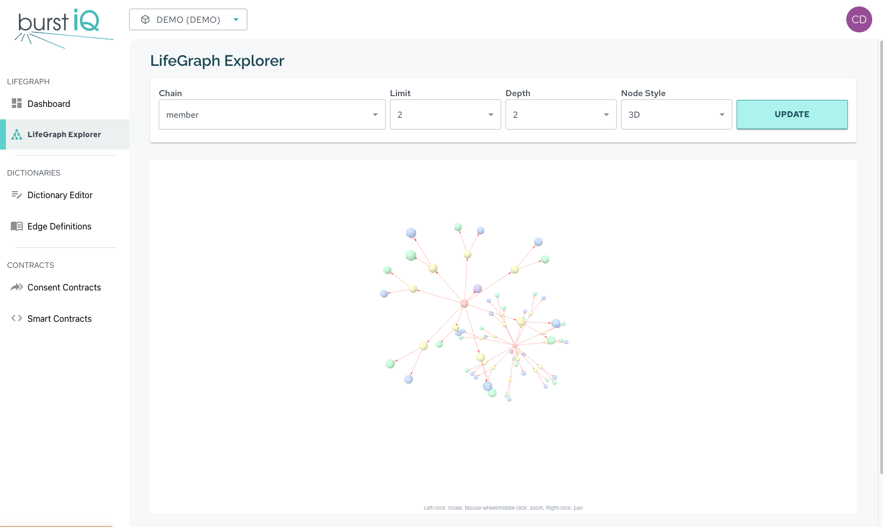Click the cube icon beside DEMO label

click(x=145, y=19)
